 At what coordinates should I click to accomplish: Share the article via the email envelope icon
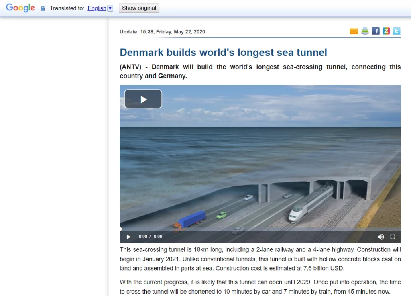pos(354,31)
